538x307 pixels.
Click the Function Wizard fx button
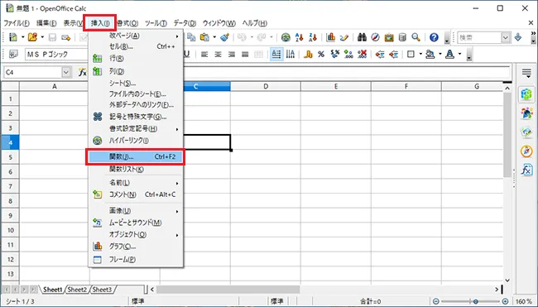(82, 72)
